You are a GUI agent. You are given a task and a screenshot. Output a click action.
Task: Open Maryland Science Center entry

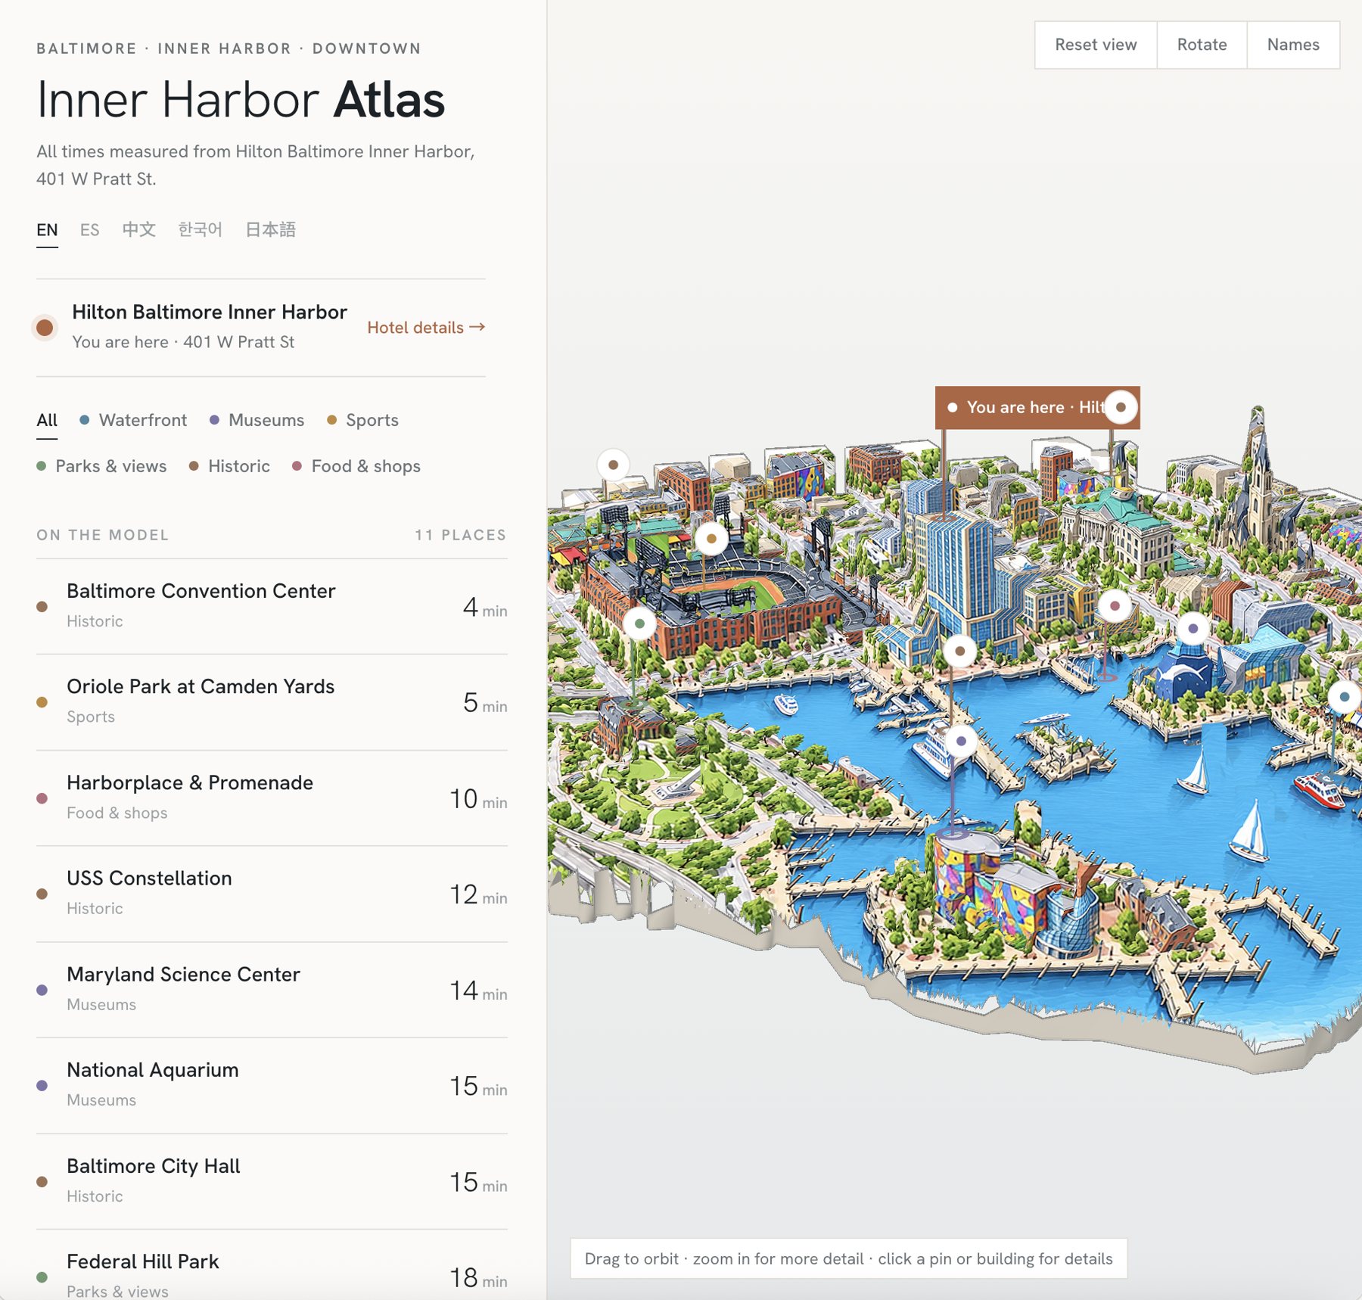[x=272, y=990]
